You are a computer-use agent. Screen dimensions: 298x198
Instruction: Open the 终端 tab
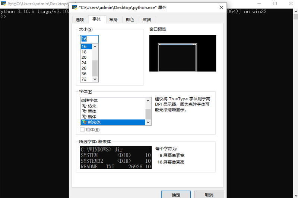coord(147,20)
